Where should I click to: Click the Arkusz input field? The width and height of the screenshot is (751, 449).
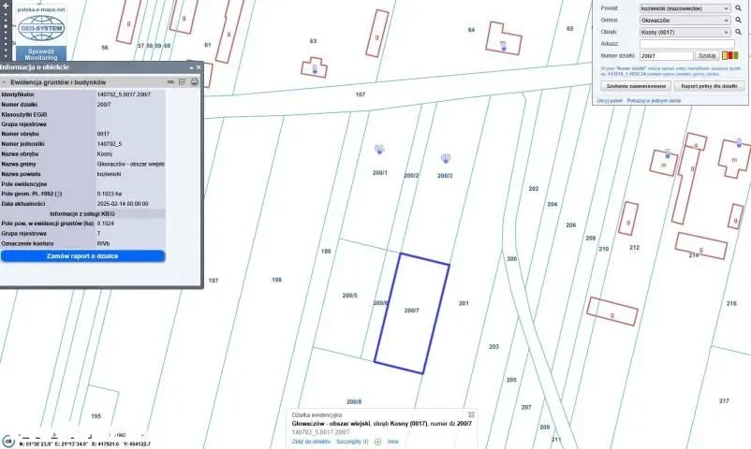pyautogui.click(x=684, y=44)
